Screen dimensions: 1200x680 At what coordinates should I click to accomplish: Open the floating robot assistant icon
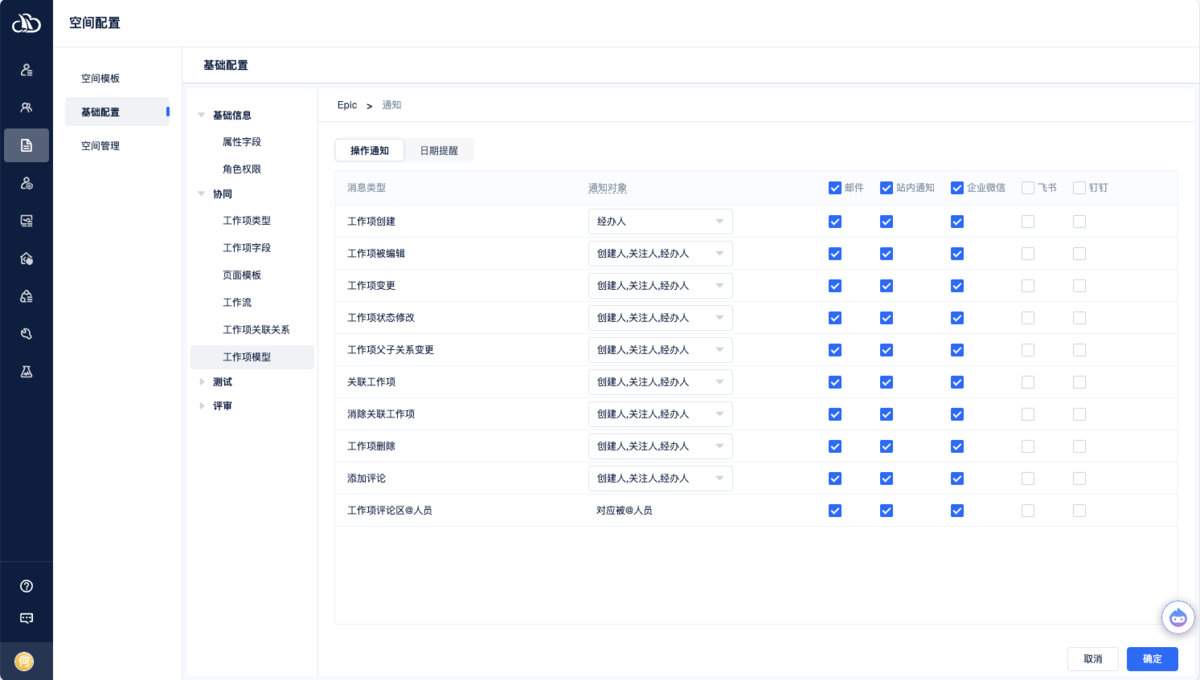[1177, 617]
